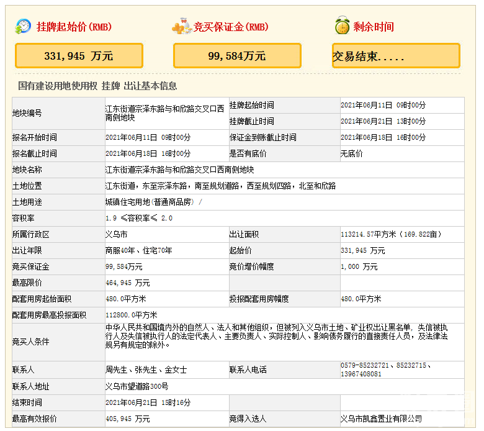Click the listing starting price icon
Screen dimensions: 484x431
coord(24,26)
